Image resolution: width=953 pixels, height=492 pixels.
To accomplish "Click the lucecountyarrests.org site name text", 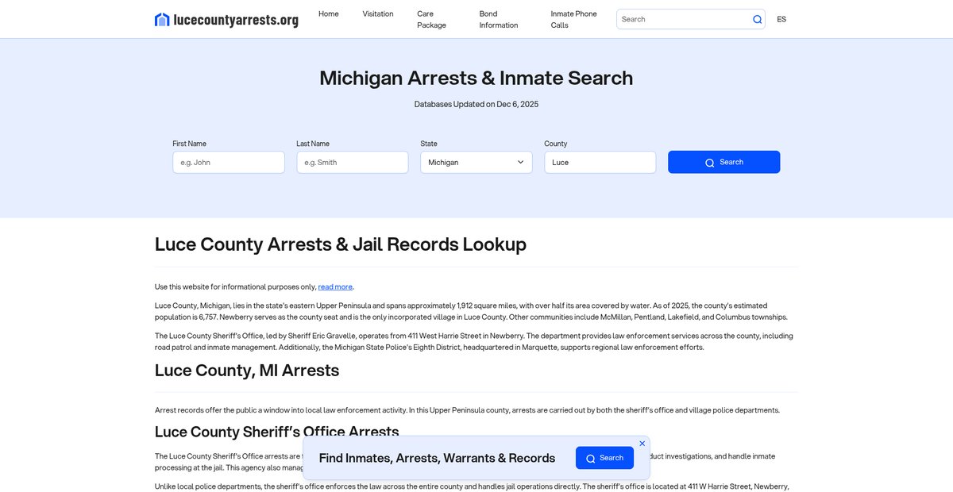I will tap(236, 20).
